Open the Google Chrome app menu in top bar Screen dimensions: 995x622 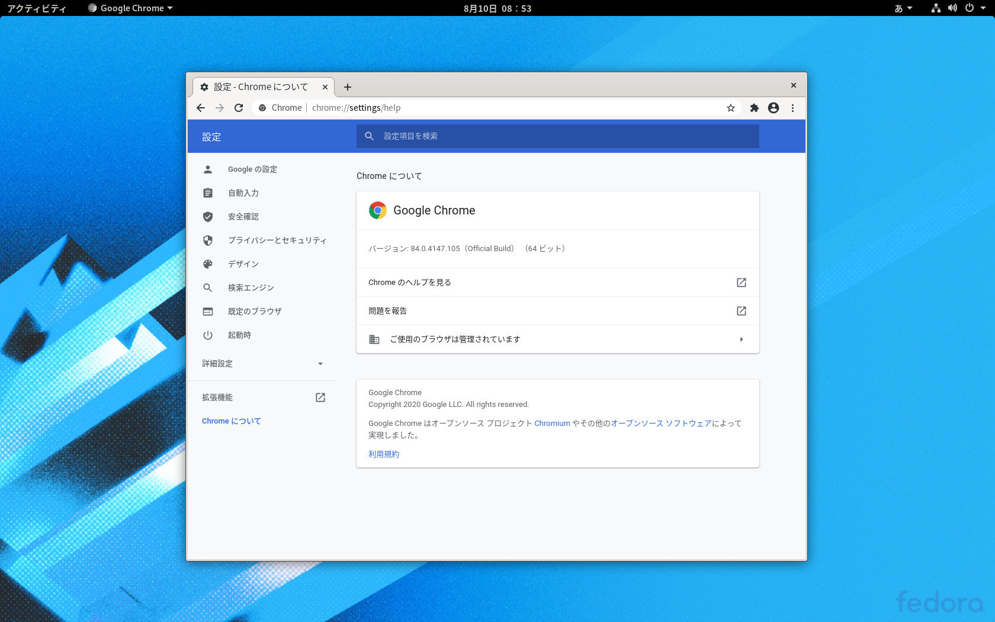pos(130,8)
